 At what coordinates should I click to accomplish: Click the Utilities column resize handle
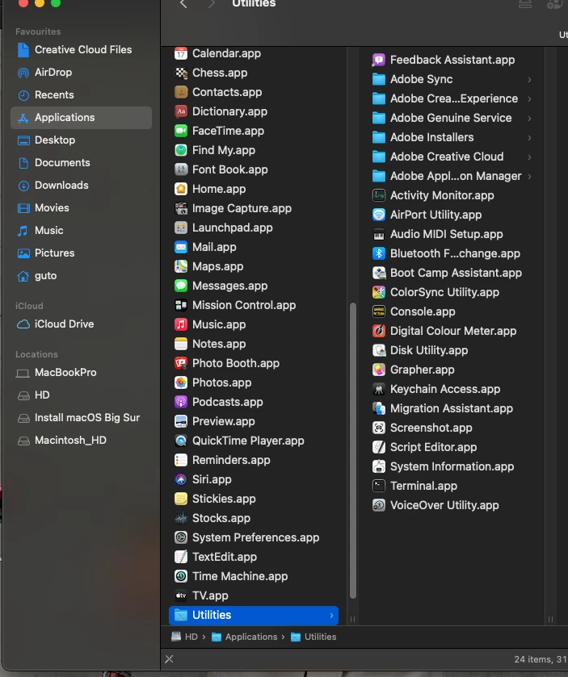coord(550,619)
